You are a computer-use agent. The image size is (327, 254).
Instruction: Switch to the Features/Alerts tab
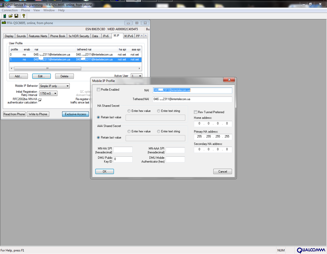click(x=38, y=36)
